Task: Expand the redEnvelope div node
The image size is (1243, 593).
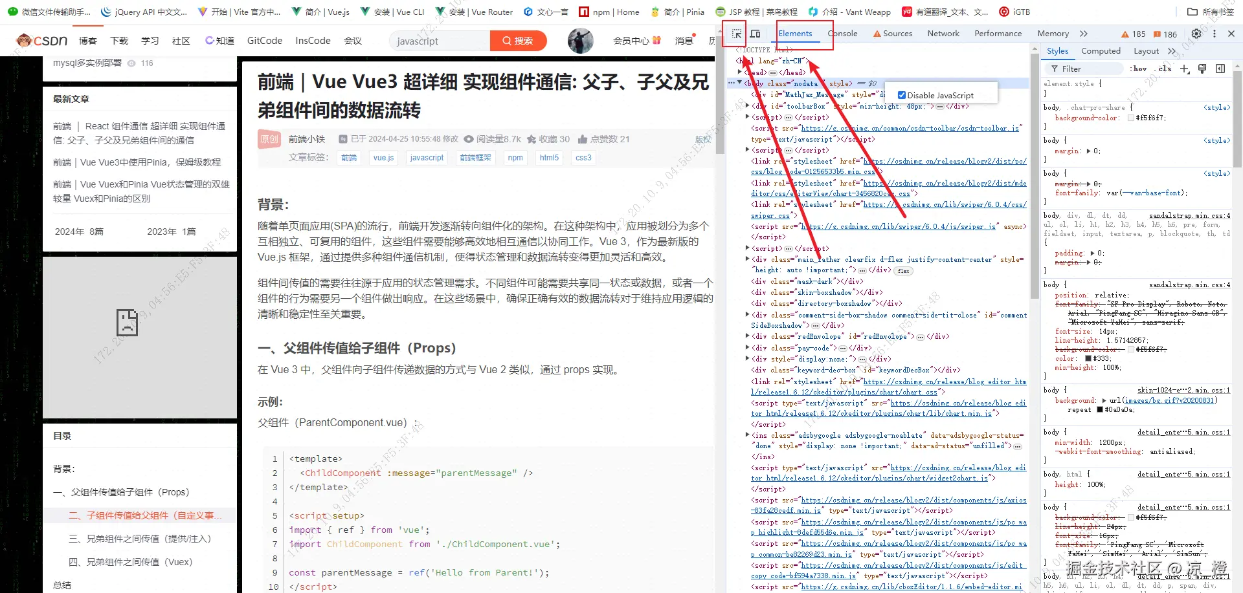Action: [x=748, y=336]
